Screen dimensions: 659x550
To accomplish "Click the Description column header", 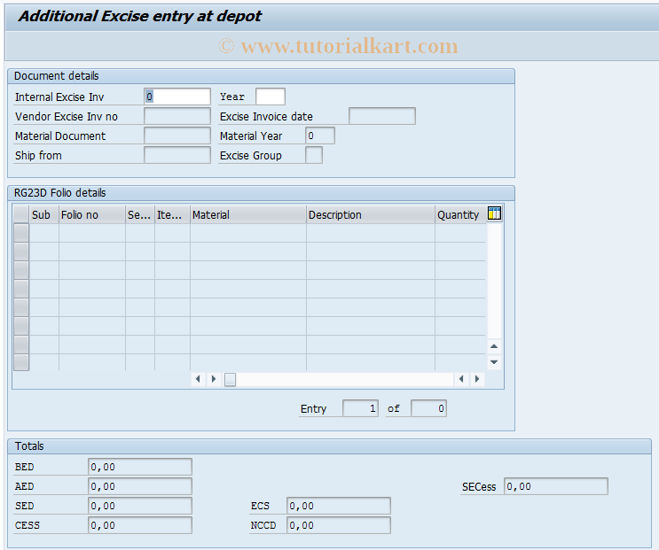I will pyautogui.click(x=371, y=215).
